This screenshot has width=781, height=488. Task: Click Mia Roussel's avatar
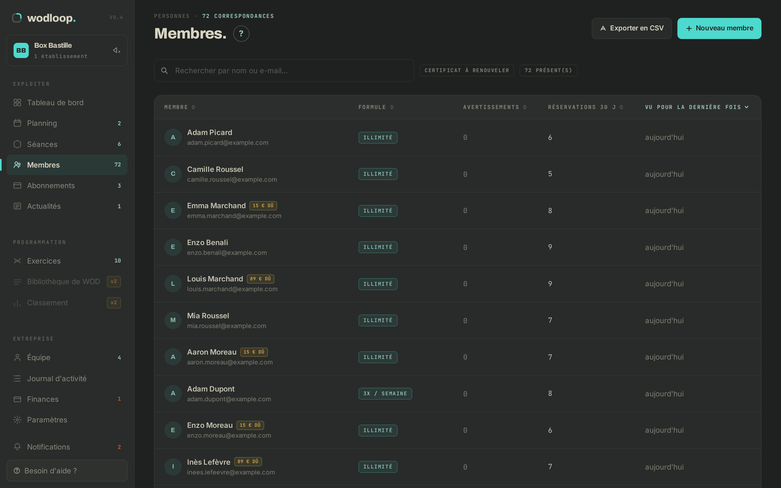(x=173, y=320)
